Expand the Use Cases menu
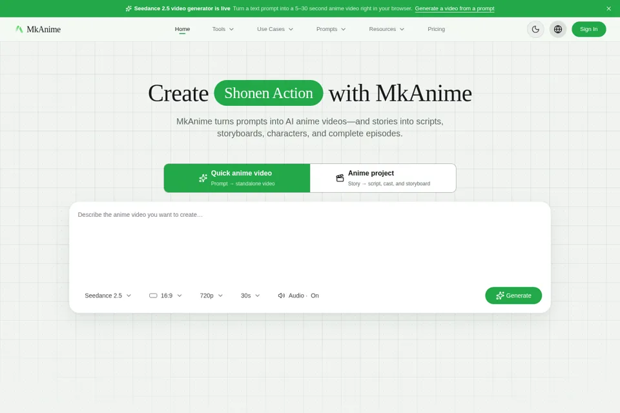The width and height of the screenshot is (620, 413). tap(275, 29)
